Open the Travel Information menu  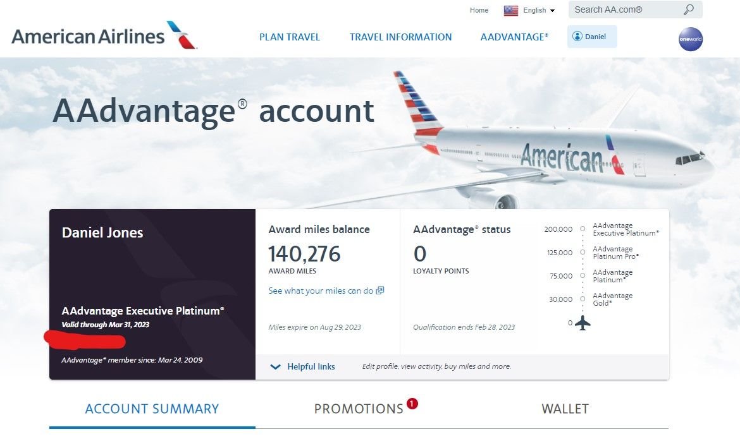[x=400, y=37]
